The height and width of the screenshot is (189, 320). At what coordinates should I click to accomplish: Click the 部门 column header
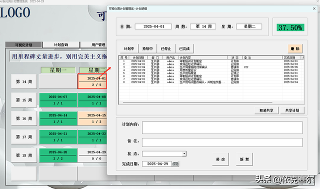coord(155,57)
